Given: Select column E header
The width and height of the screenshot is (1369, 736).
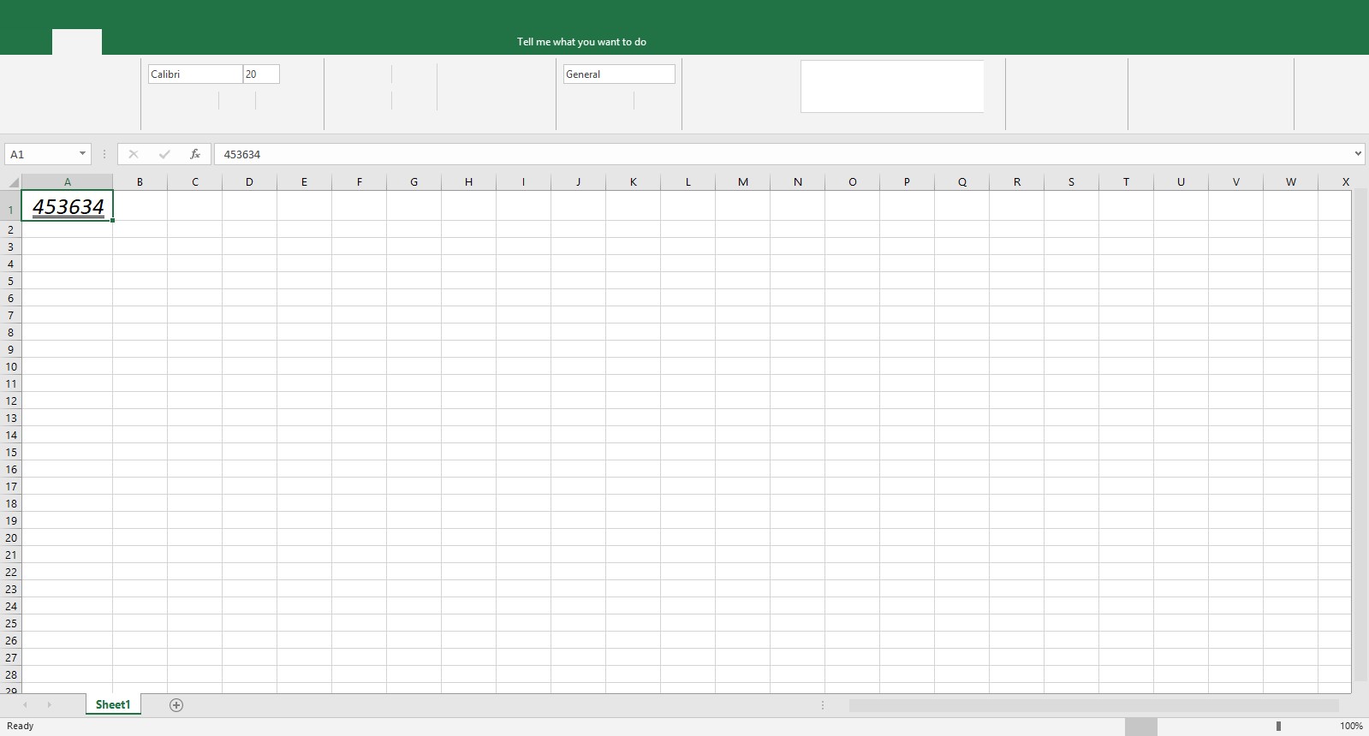Looking at the screenshot, I should point(304,182).
